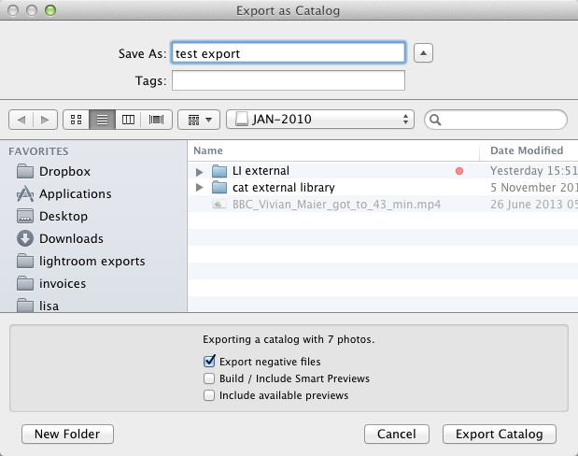
Task: Open the JAN-2010 location popup
Action: tap(320, 120)
